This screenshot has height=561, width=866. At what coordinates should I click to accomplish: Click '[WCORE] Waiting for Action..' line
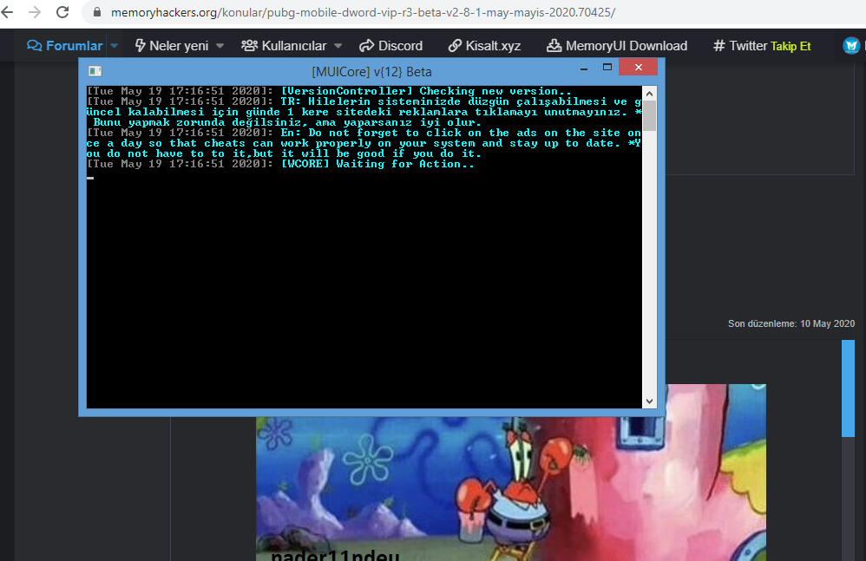click(x=377, y=164)
